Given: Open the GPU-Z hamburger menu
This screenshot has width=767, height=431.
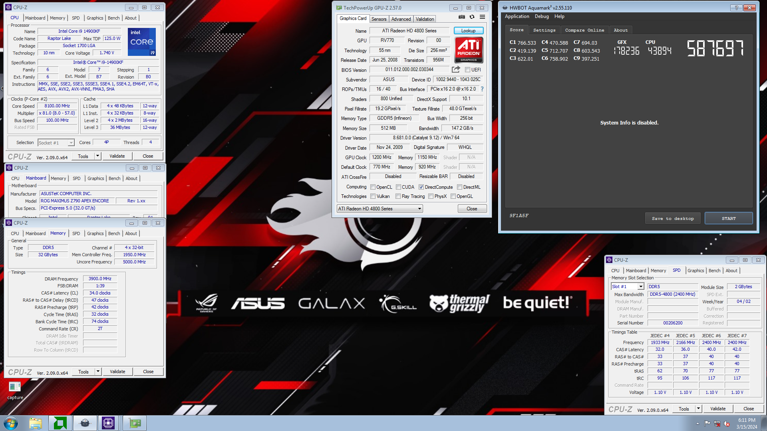Looking at the screenshot, I should coord(482,17).
